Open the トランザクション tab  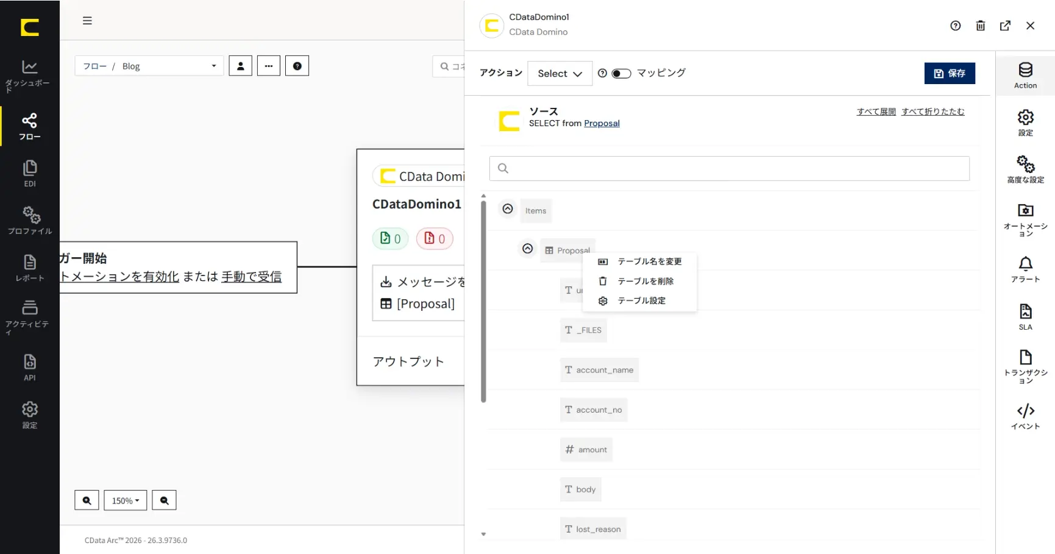tap(1026, 366)
